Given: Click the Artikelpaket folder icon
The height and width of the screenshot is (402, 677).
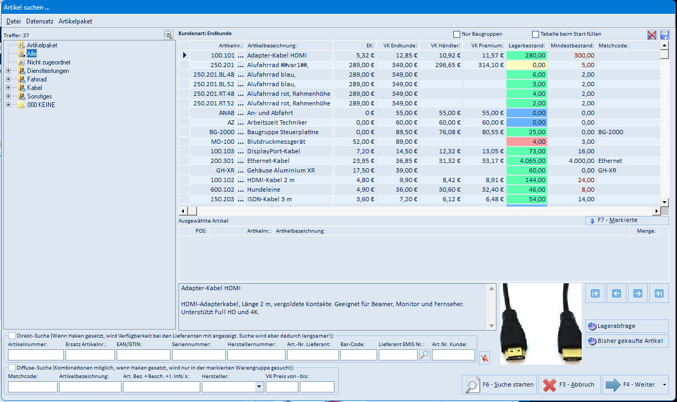Looking at the screenshot, I should tap(21, 45).
